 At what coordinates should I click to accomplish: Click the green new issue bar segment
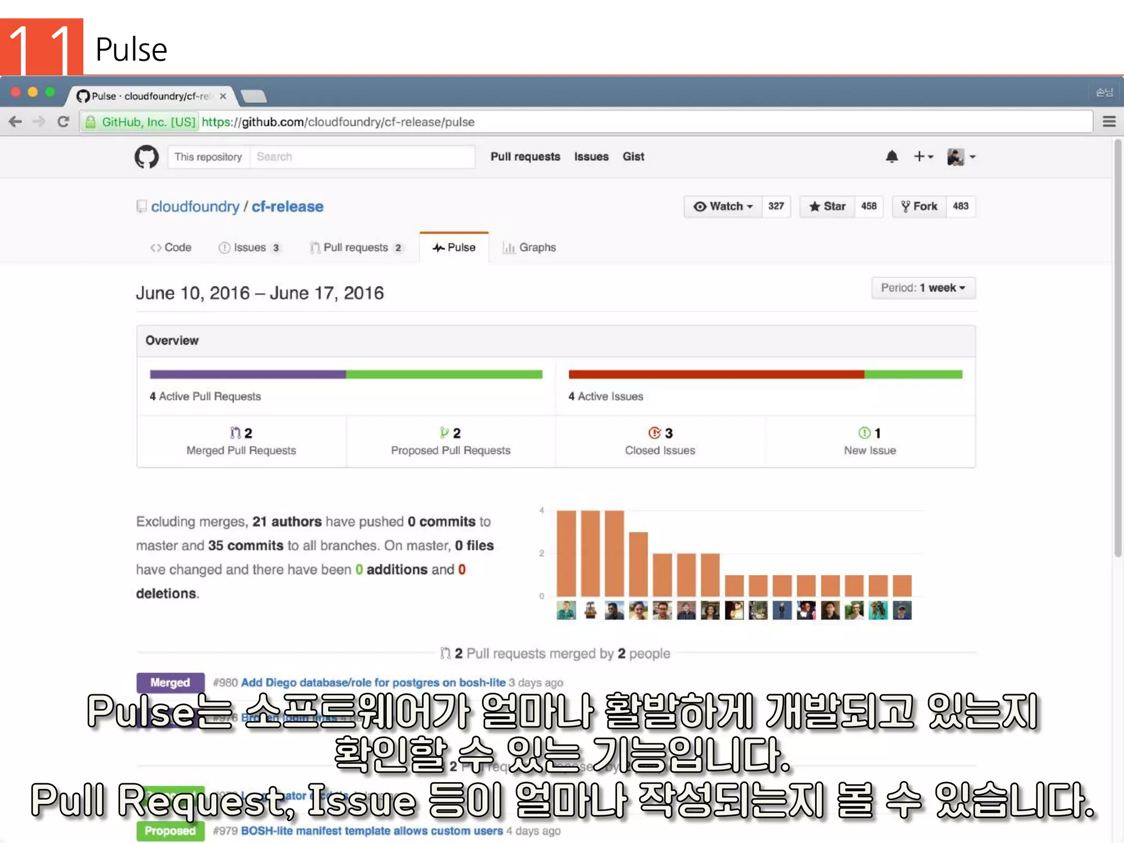[913, 375]
